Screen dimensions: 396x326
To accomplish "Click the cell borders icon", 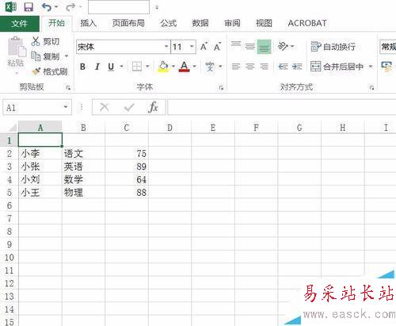I will (137, 67).
